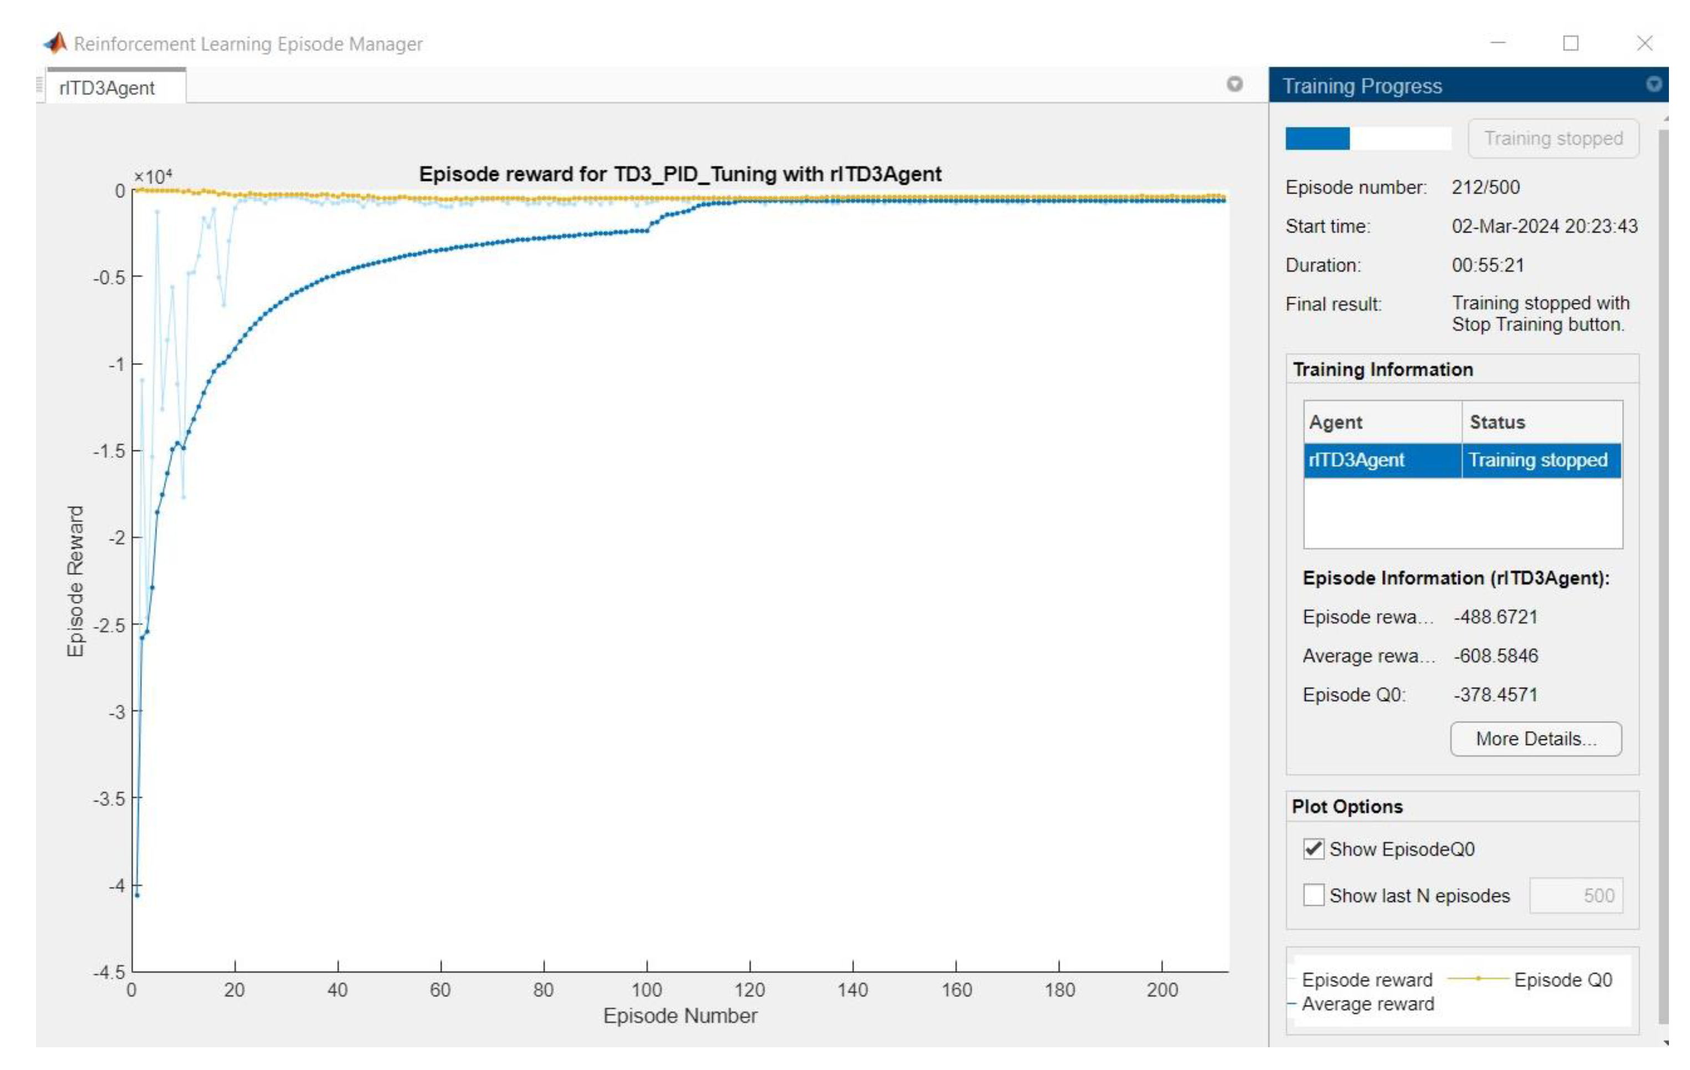Open the More Details button

tap(1536, 739)
